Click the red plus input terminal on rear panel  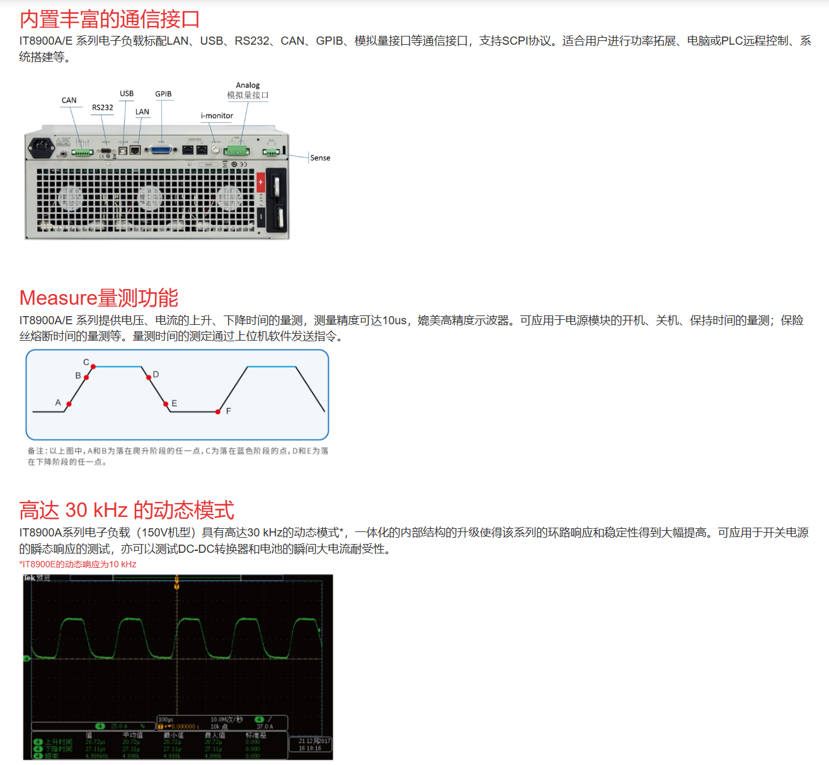pyautogui.click(x=261, y=183)
